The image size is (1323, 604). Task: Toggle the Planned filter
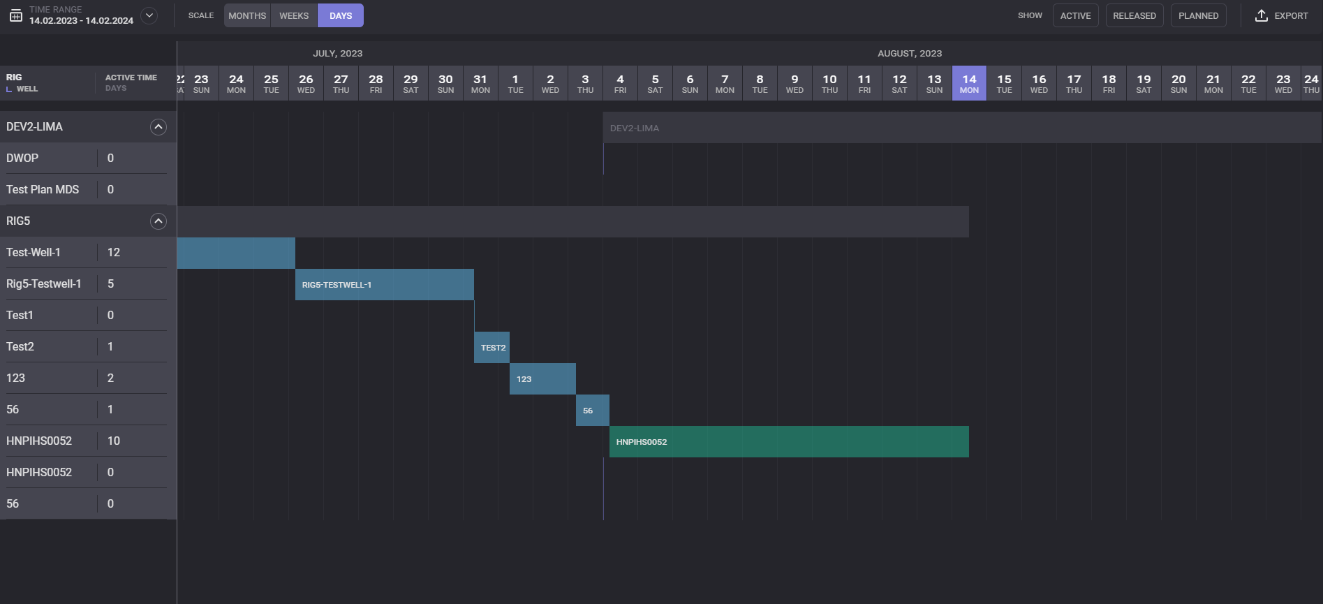coord(1198,15)
